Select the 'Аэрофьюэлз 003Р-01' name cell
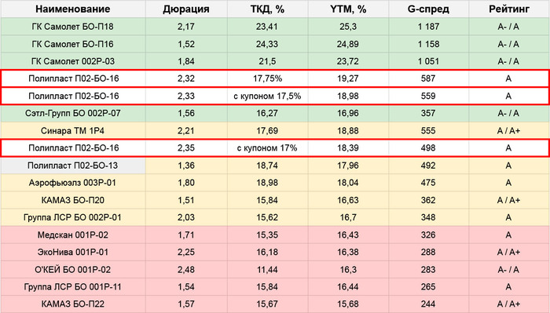 (73, 183)
